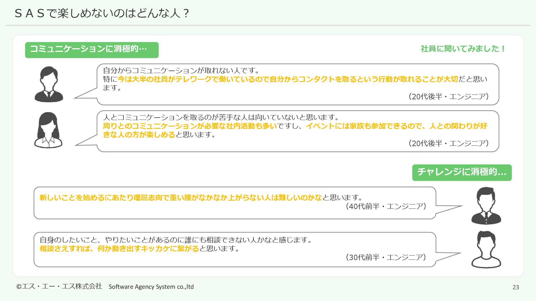
Task: Click the Software Agency System co.,ltd footer text
Action: click(151, 287)
